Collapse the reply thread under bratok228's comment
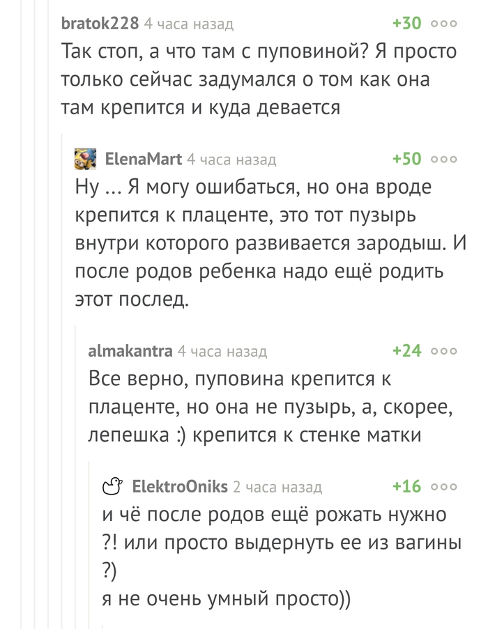Viewport: 488px width, 629px height. (x=63, y=381)
